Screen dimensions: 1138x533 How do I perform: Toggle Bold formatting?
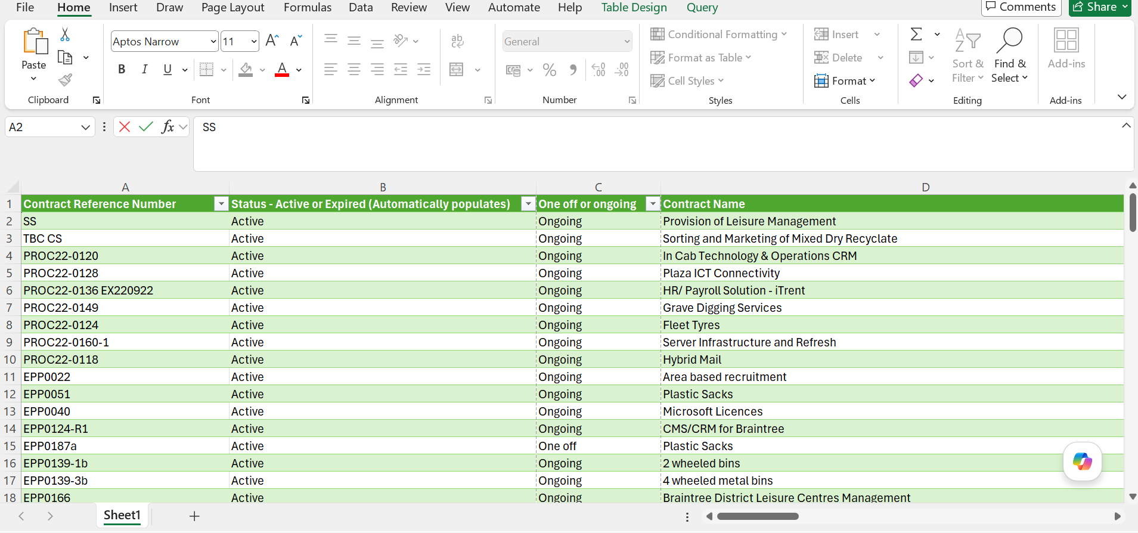(122, 69)
